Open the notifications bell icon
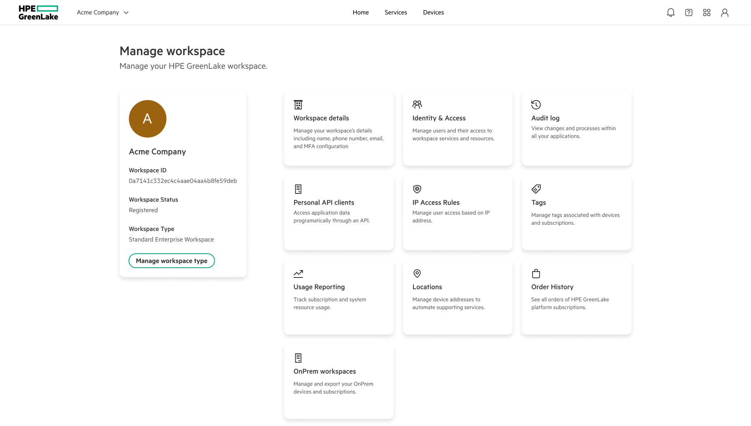The image size is (751, 426). [x=671, y=13]
